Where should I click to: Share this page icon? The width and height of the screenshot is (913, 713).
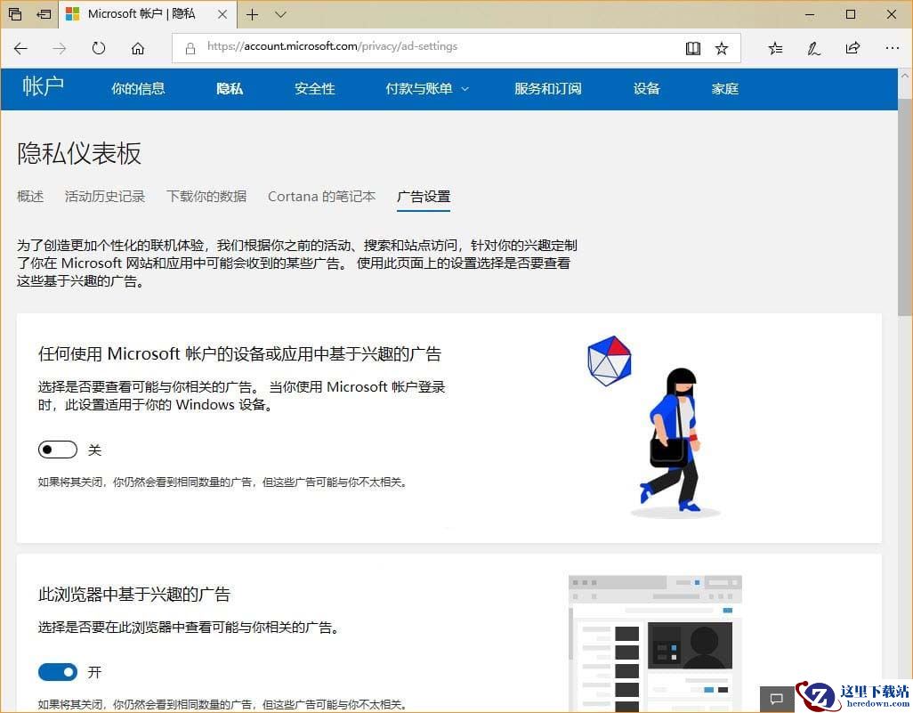[852, 48]
